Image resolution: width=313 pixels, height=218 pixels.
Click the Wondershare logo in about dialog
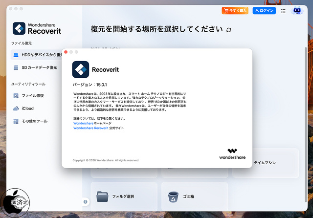[232, 154]
